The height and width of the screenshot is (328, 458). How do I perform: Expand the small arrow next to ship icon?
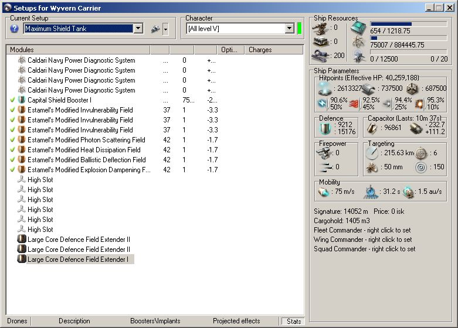(165, 29)
